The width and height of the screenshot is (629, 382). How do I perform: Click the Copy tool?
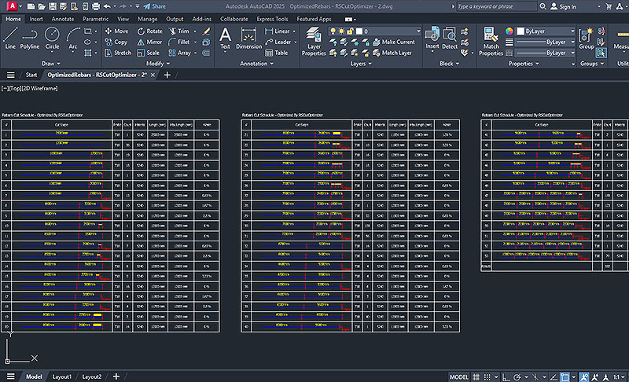click(x=116, y=42)
